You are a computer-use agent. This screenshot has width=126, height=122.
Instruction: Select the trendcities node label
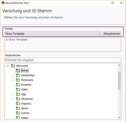(x=28, y=75)
